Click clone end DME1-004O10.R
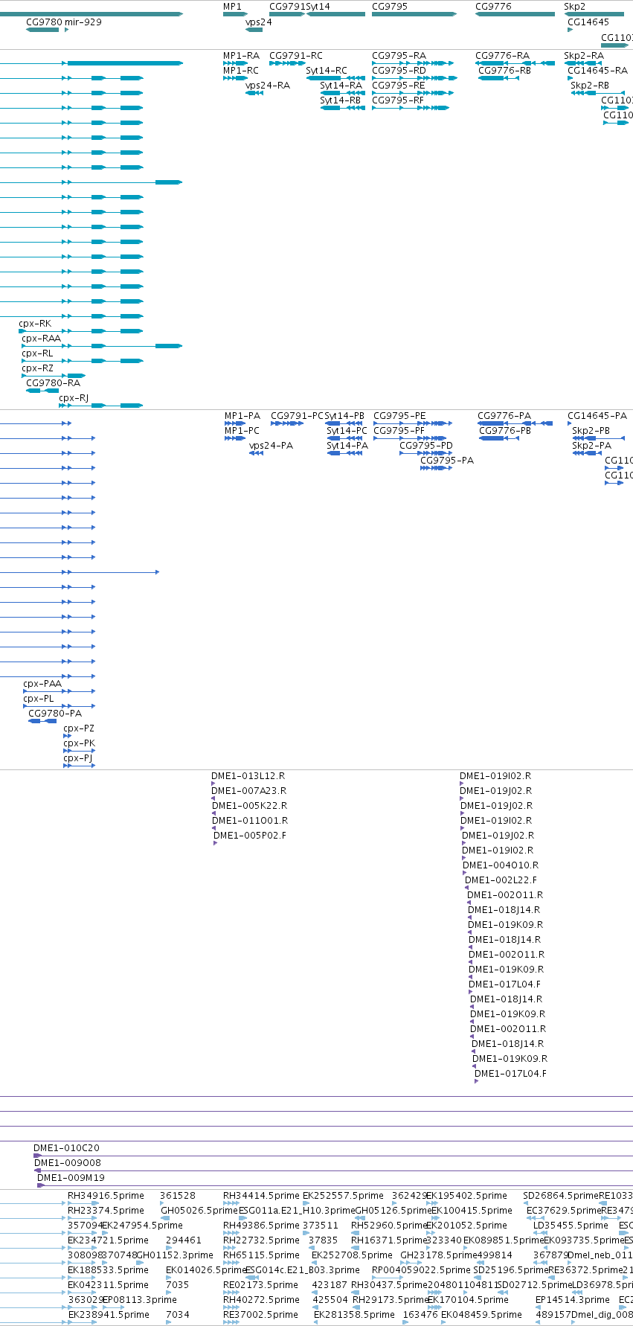633x1326 pixels. 501,865
